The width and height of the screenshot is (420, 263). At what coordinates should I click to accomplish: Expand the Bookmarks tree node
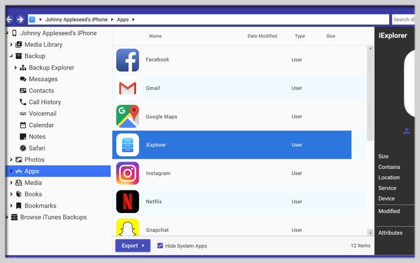11,206
